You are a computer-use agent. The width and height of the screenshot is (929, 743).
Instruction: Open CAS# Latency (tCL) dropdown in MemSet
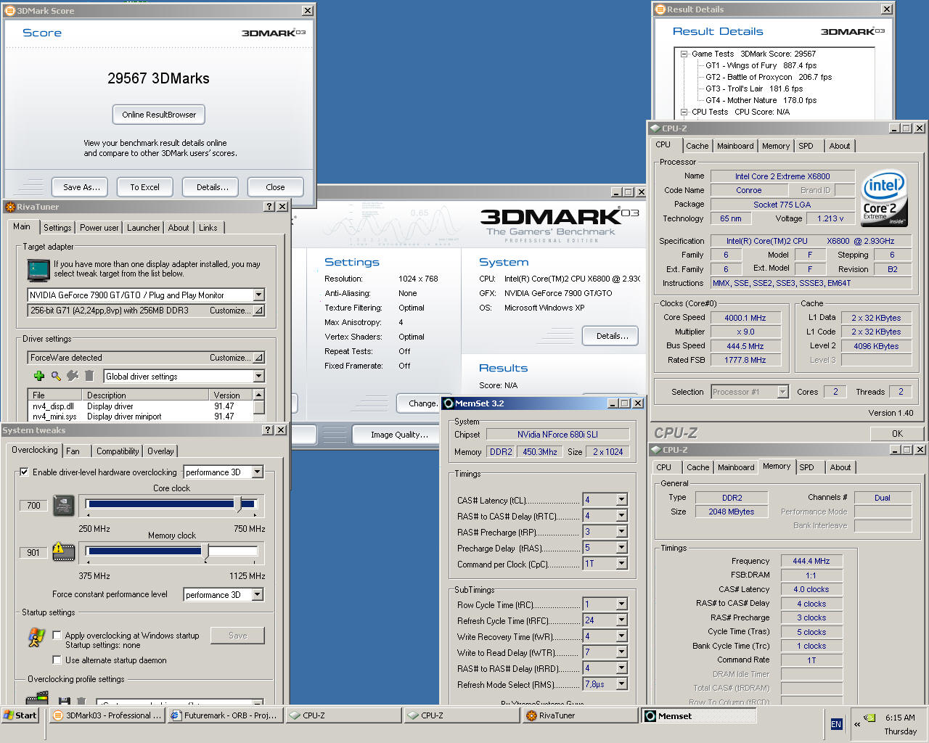coord(621,499)
